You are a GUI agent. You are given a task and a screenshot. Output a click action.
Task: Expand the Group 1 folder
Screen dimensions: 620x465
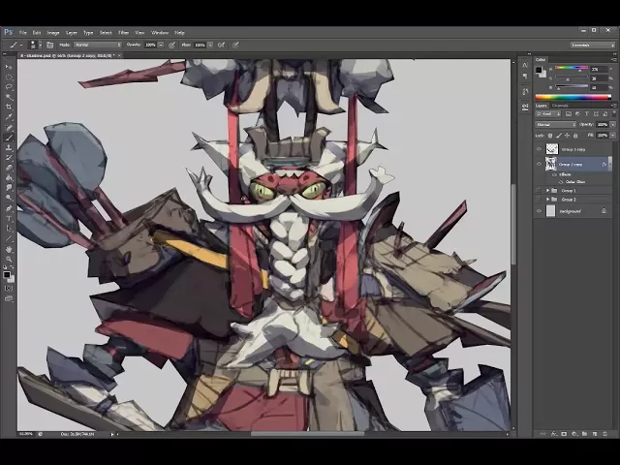pos(547,191)
